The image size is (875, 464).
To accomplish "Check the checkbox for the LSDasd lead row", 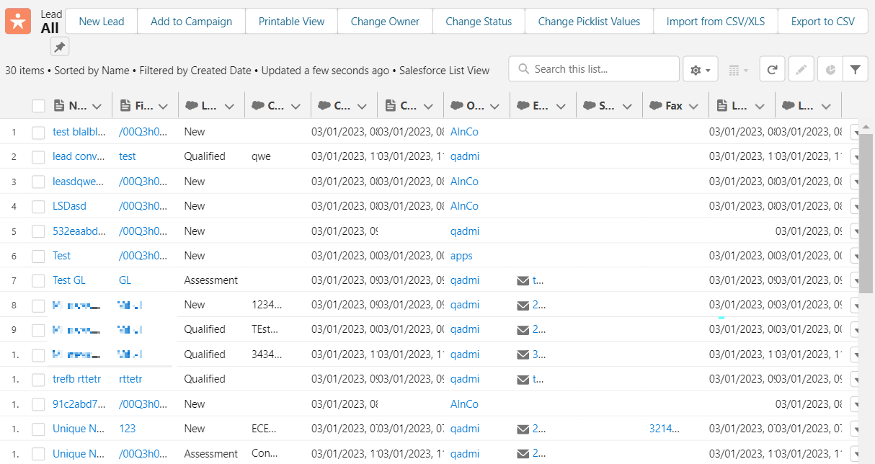I will point(38,206).
